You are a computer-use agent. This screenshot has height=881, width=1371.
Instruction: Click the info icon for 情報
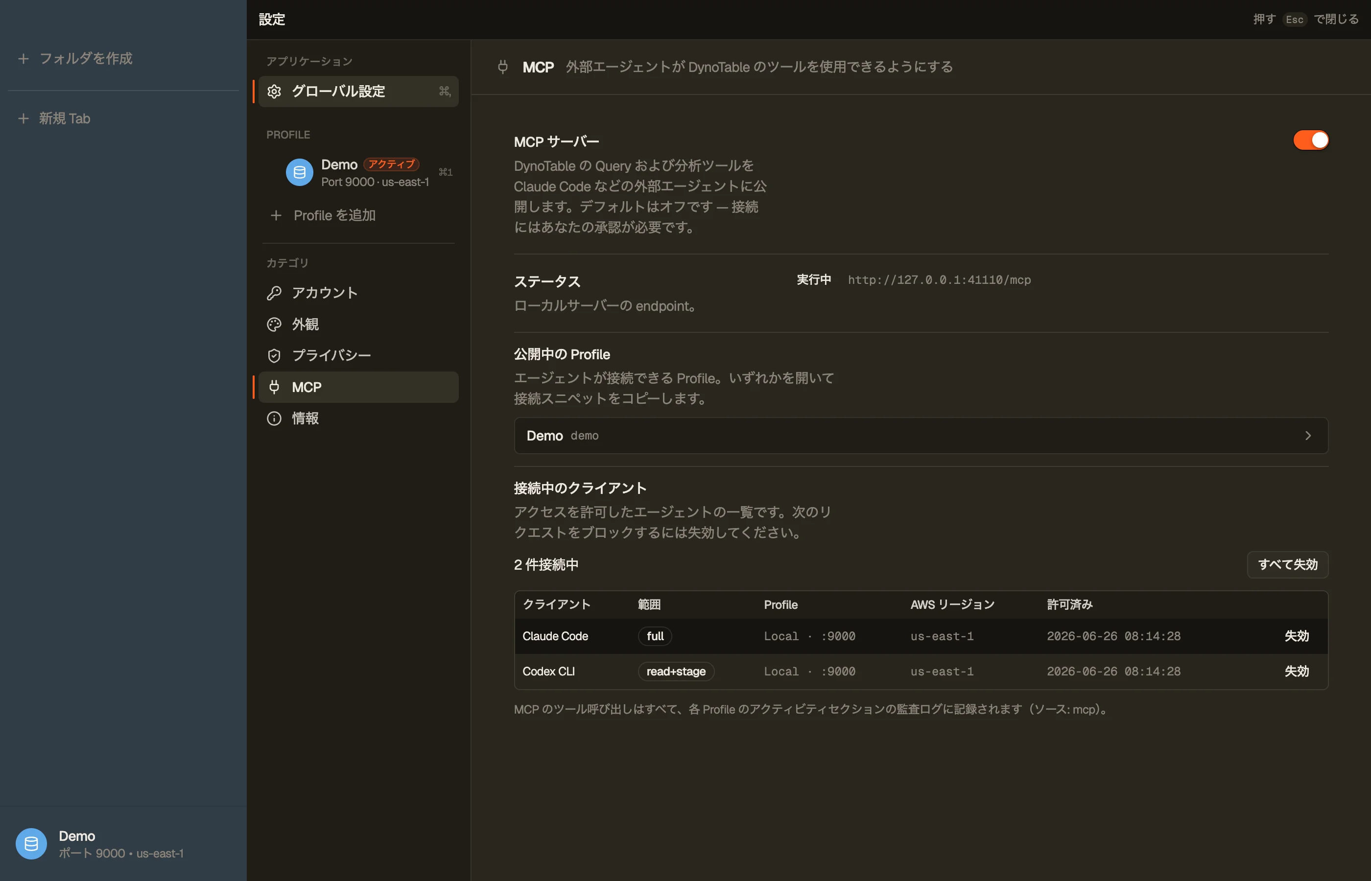tap(274, 419)
